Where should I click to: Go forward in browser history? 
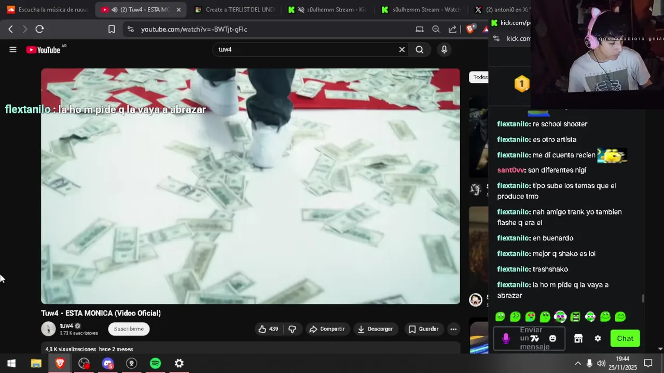[24, 29]
